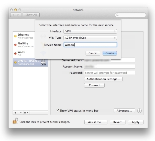Toggle Show VPN status in menu bar
The width and height of the screenshot is (155, 141).
click(x=58, y=111)
